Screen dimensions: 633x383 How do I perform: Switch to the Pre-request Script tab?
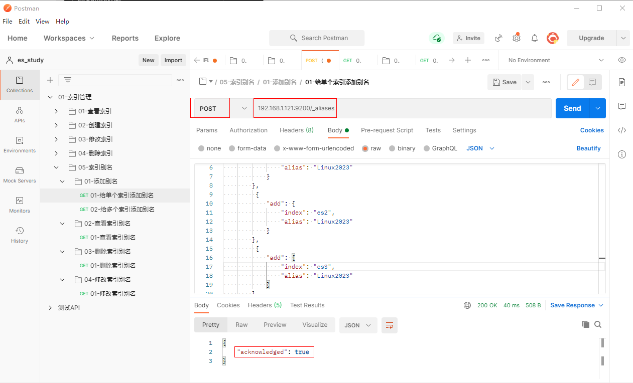387,130
